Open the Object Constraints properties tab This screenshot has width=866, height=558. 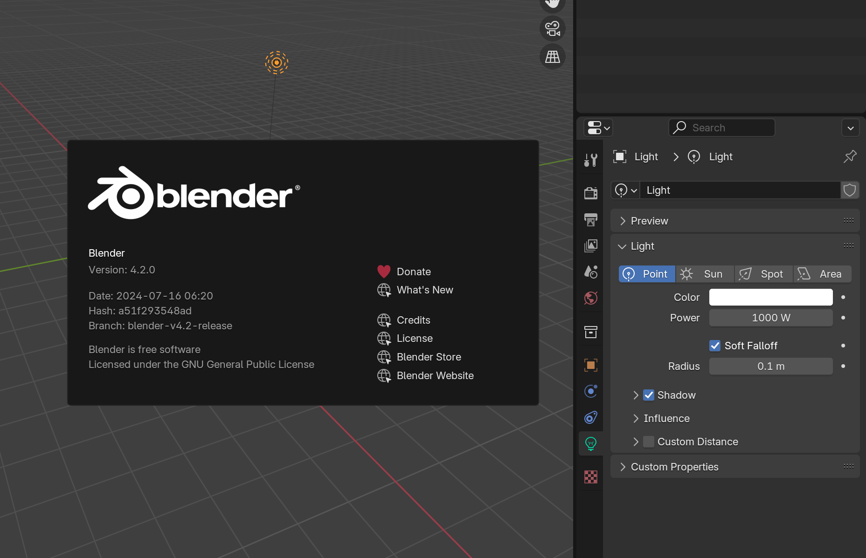tap(591, 417)
